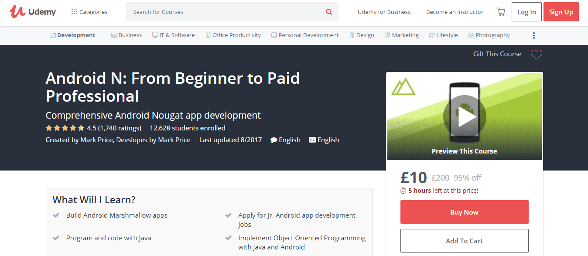Select the Office Productivity category tab
Viewport: 588px width, 256px height.
[x=233, y=35]
